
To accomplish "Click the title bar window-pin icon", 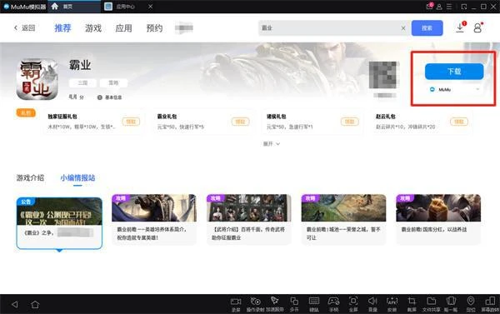I will tap(464, 7).
